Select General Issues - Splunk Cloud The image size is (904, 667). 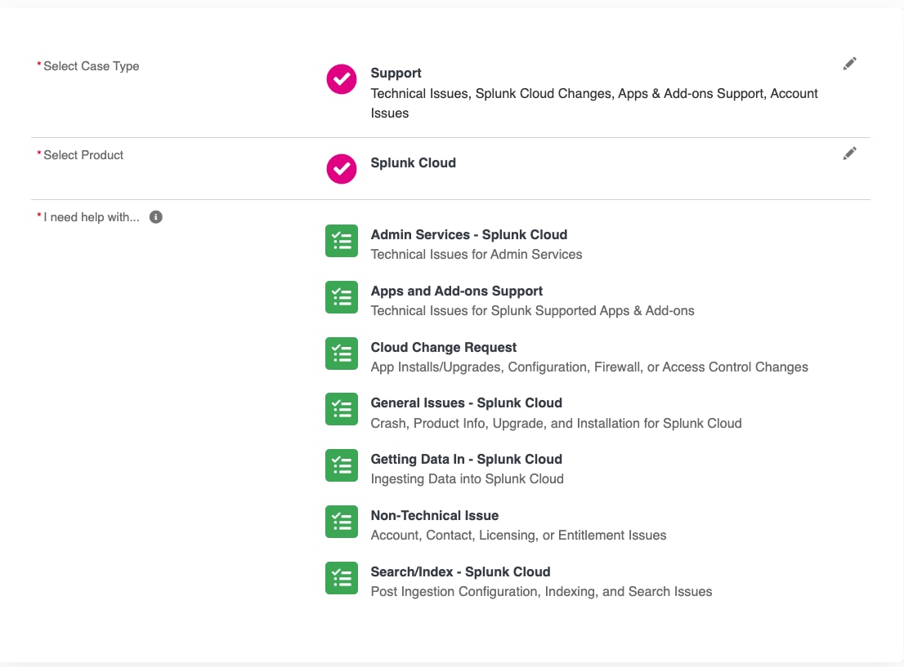click(467, 403)
